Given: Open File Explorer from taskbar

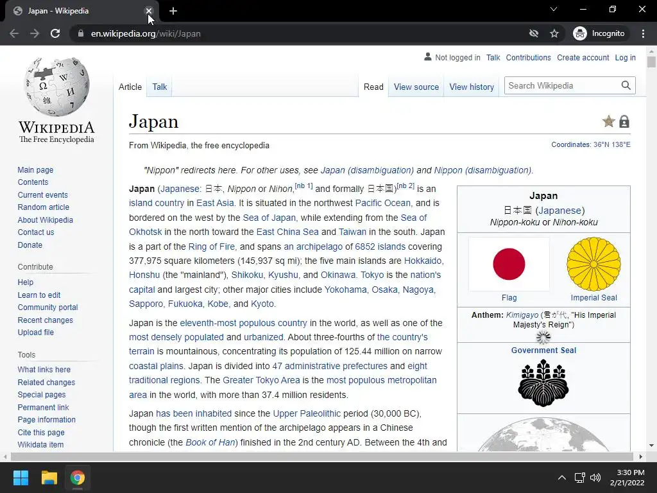Looking at the screenshot, I should pos(49,478).
